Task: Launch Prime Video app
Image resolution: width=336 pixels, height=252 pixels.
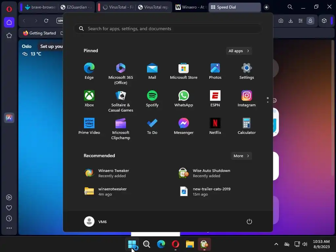Action: [x=89, y=126]
